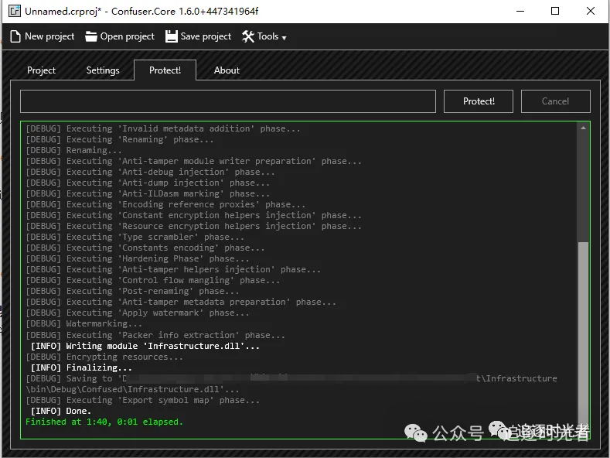The height and width of the screenshot is (458, 610).
Task: Switch to the Project tab
Action: pyautogui.click(x=41, y=70)
